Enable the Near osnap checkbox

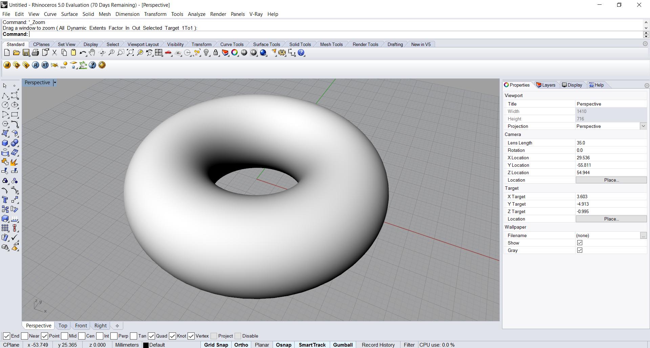[x=24, y=336]
